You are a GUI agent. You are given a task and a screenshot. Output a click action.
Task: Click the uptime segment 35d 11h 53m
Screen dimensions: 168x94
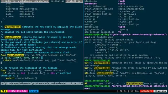18,91
